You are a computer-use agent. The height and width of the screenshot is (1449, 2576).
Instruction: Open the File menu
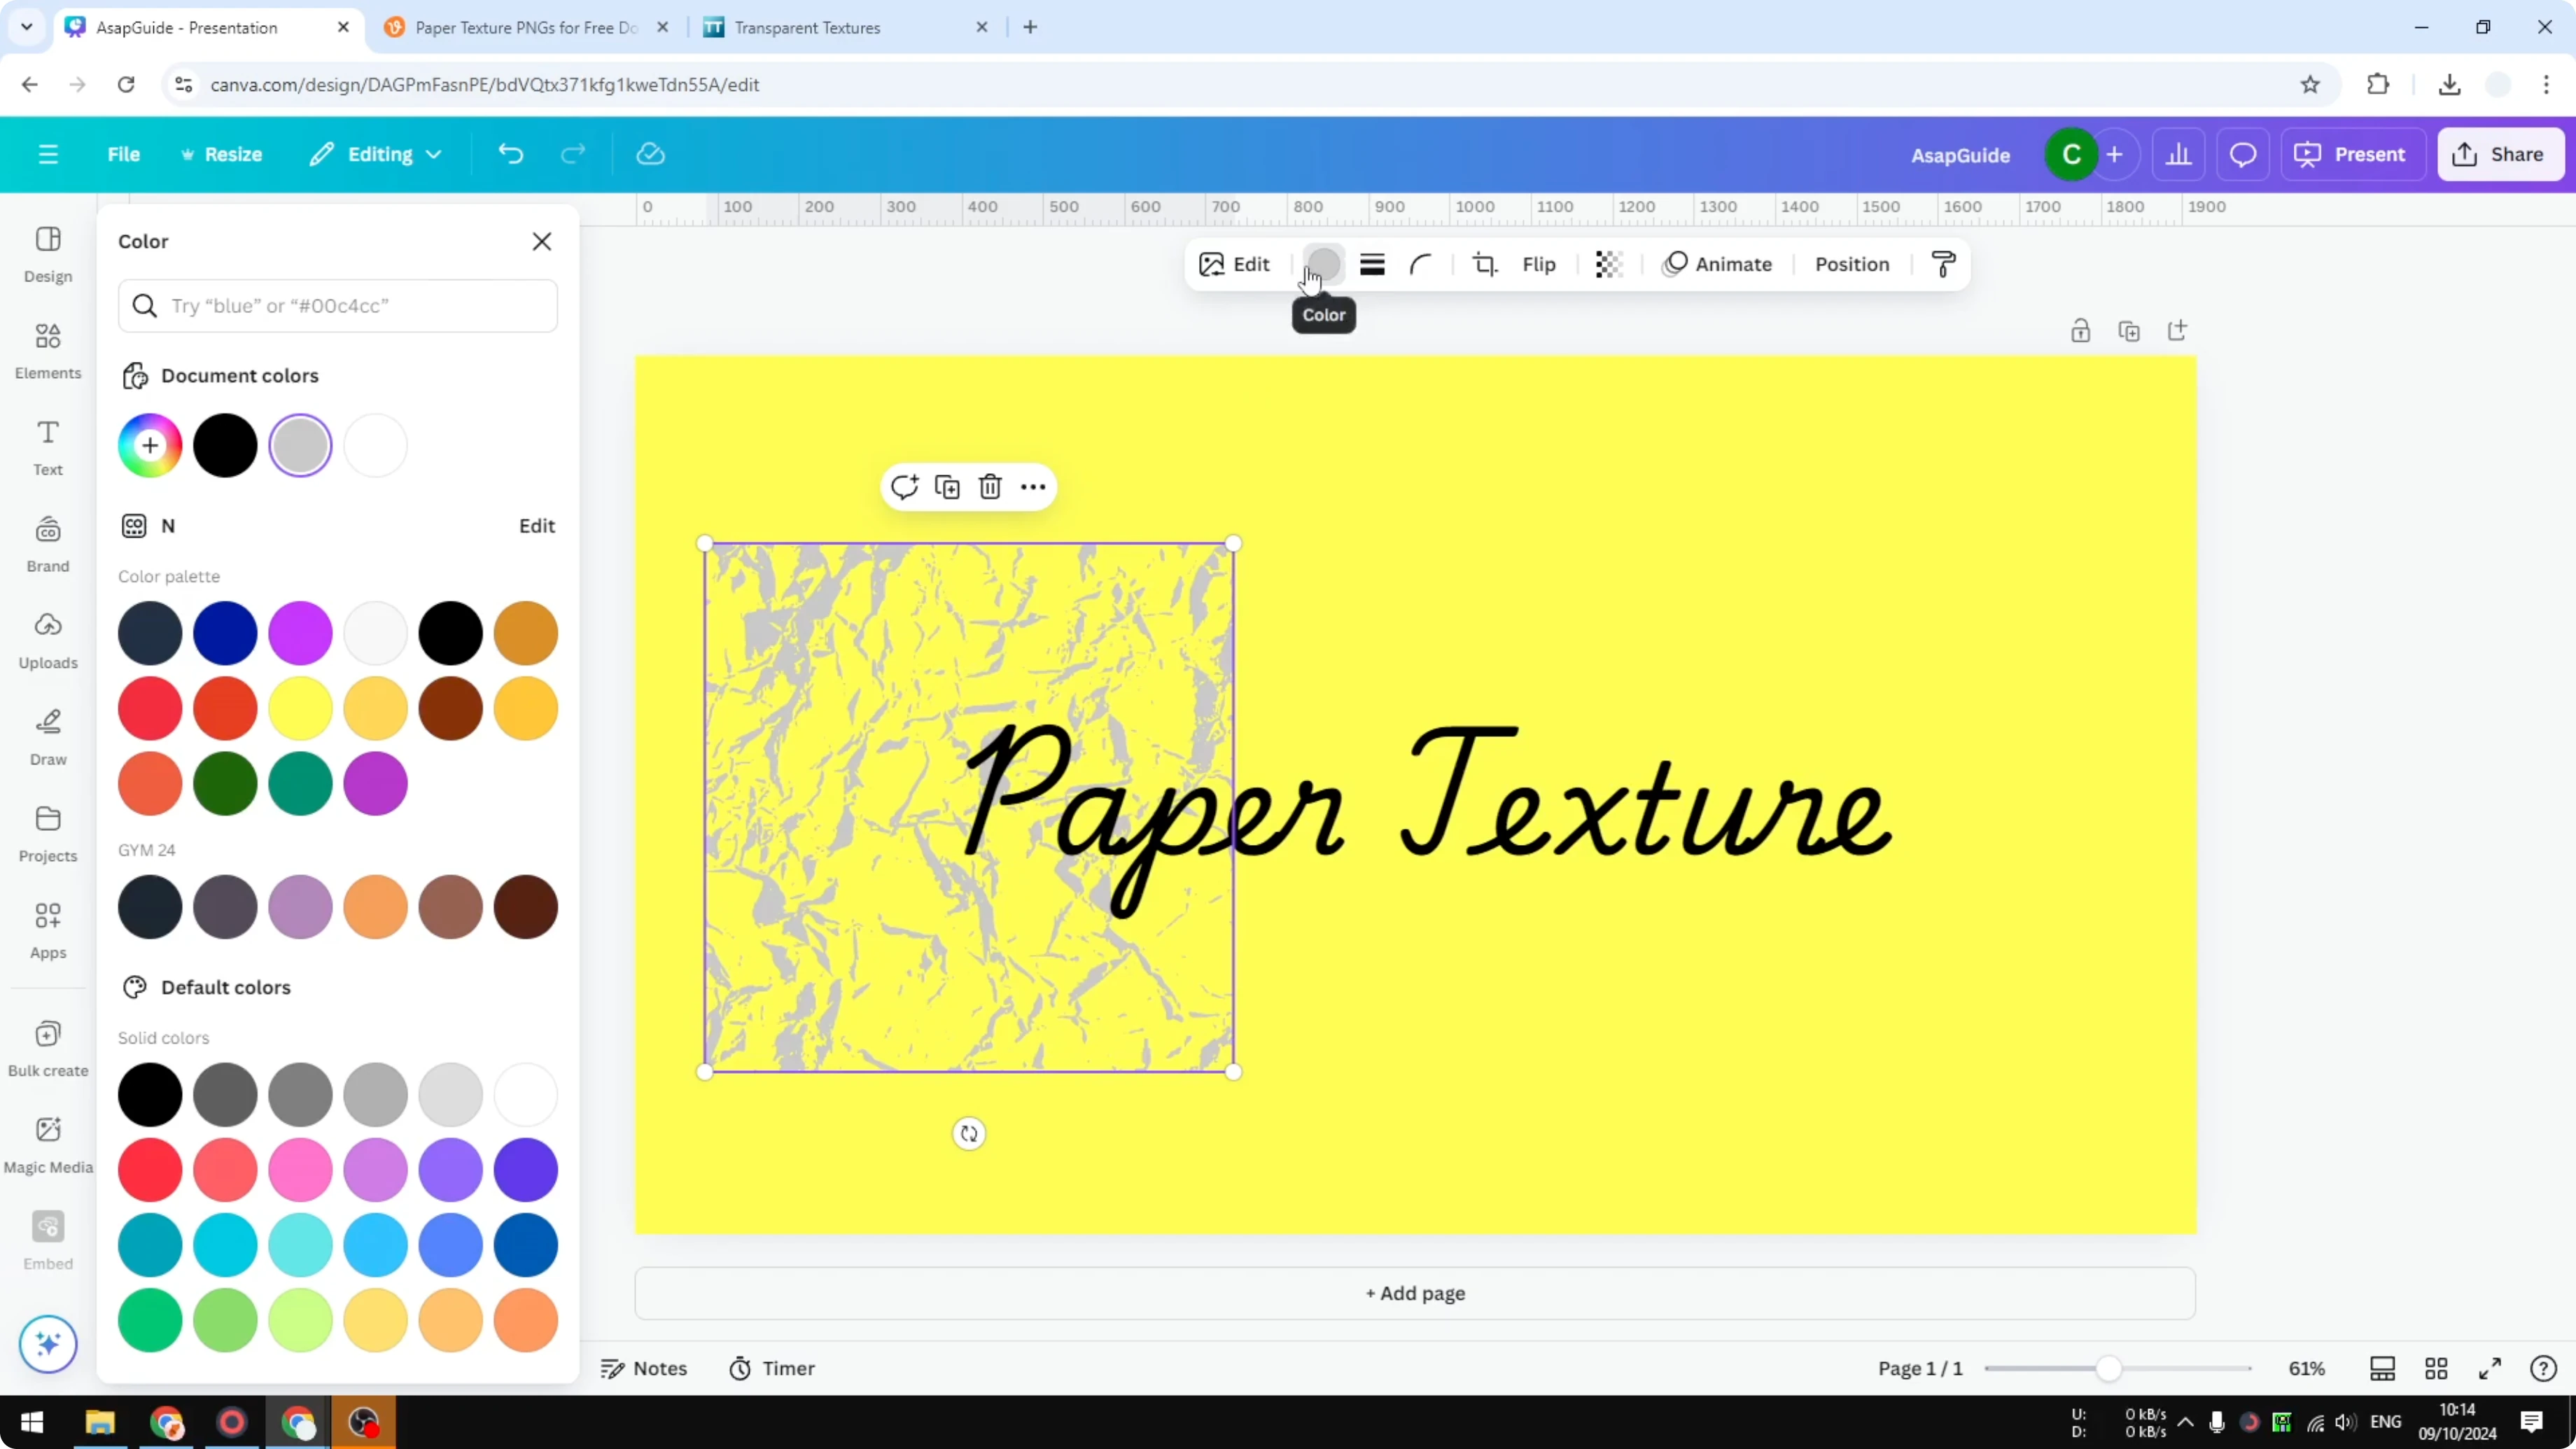click(124, 153)
